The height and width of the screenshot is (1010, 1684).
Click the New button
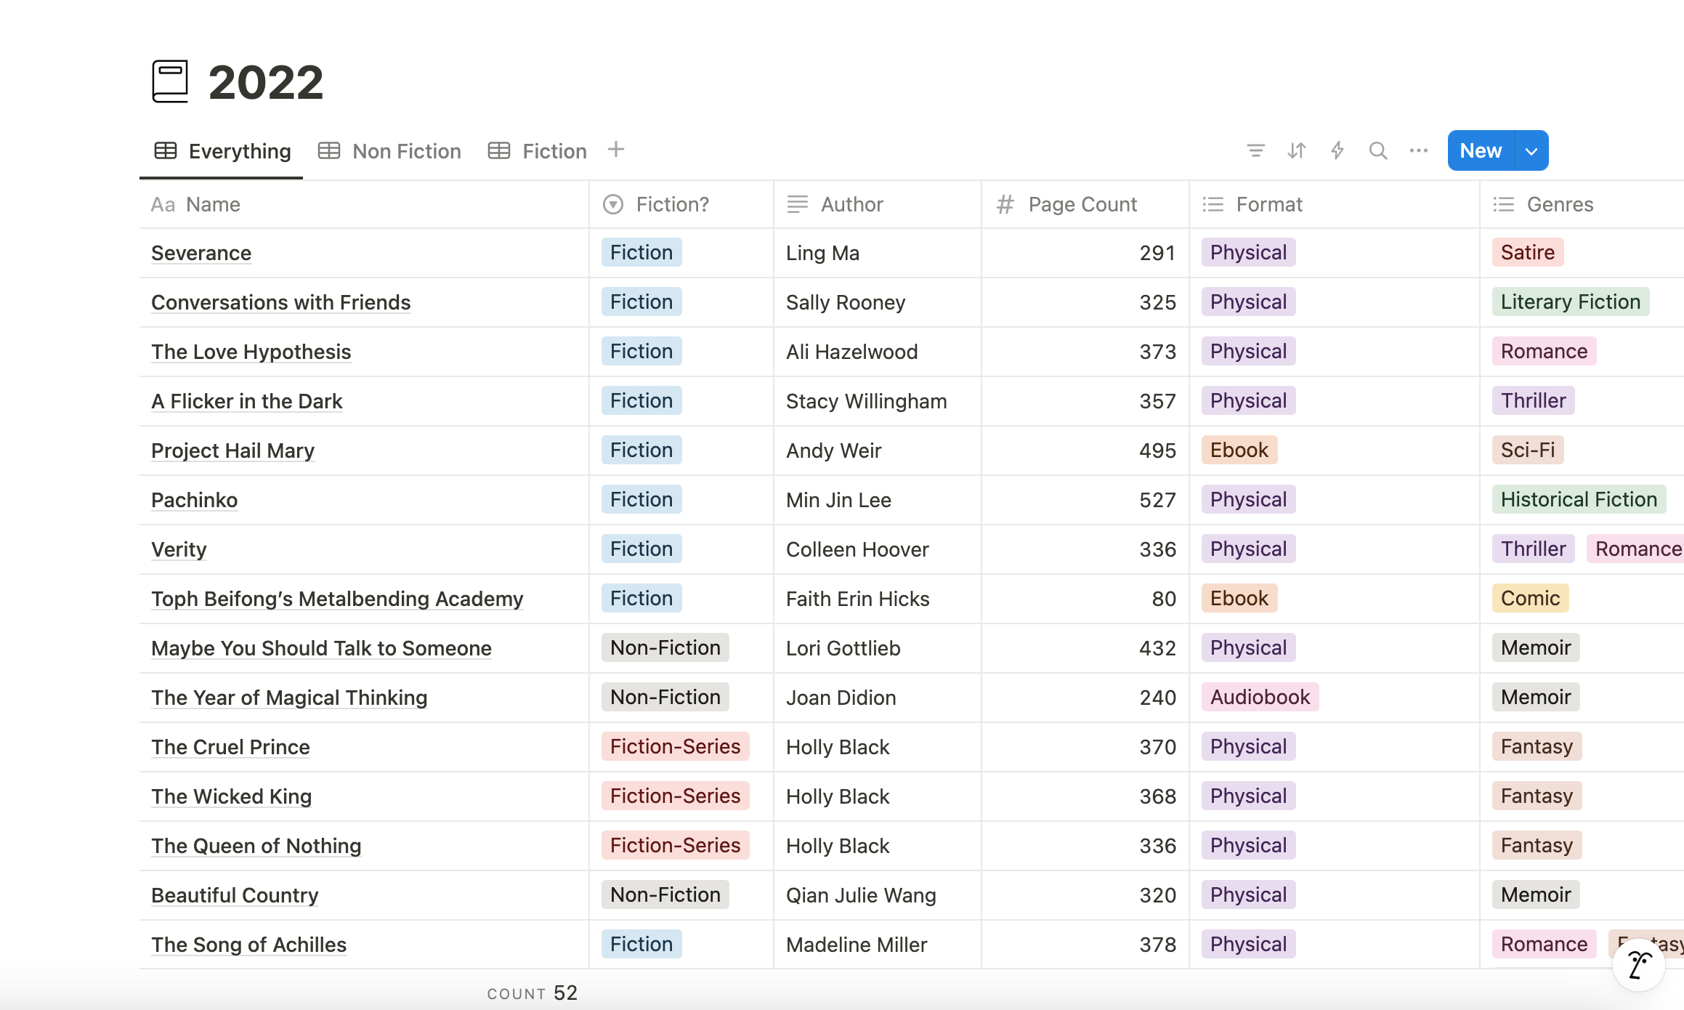pyautogui.click(x=1481, y=150)
